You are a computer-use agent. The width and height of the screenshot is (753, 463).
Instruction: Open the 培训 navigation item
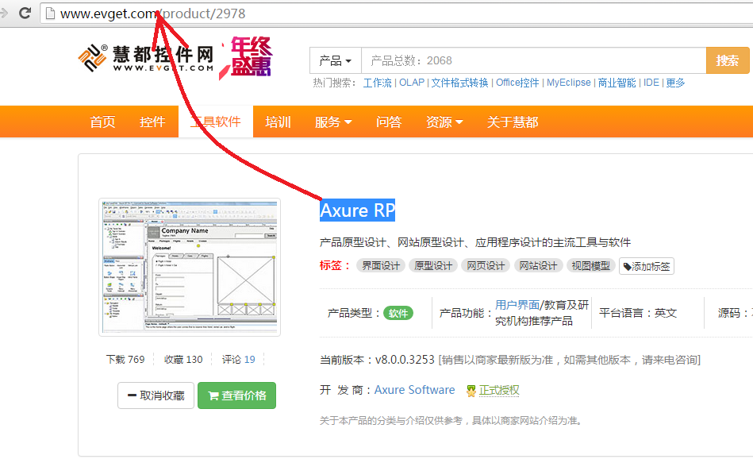pyautogui.click(x=278, y=122)
